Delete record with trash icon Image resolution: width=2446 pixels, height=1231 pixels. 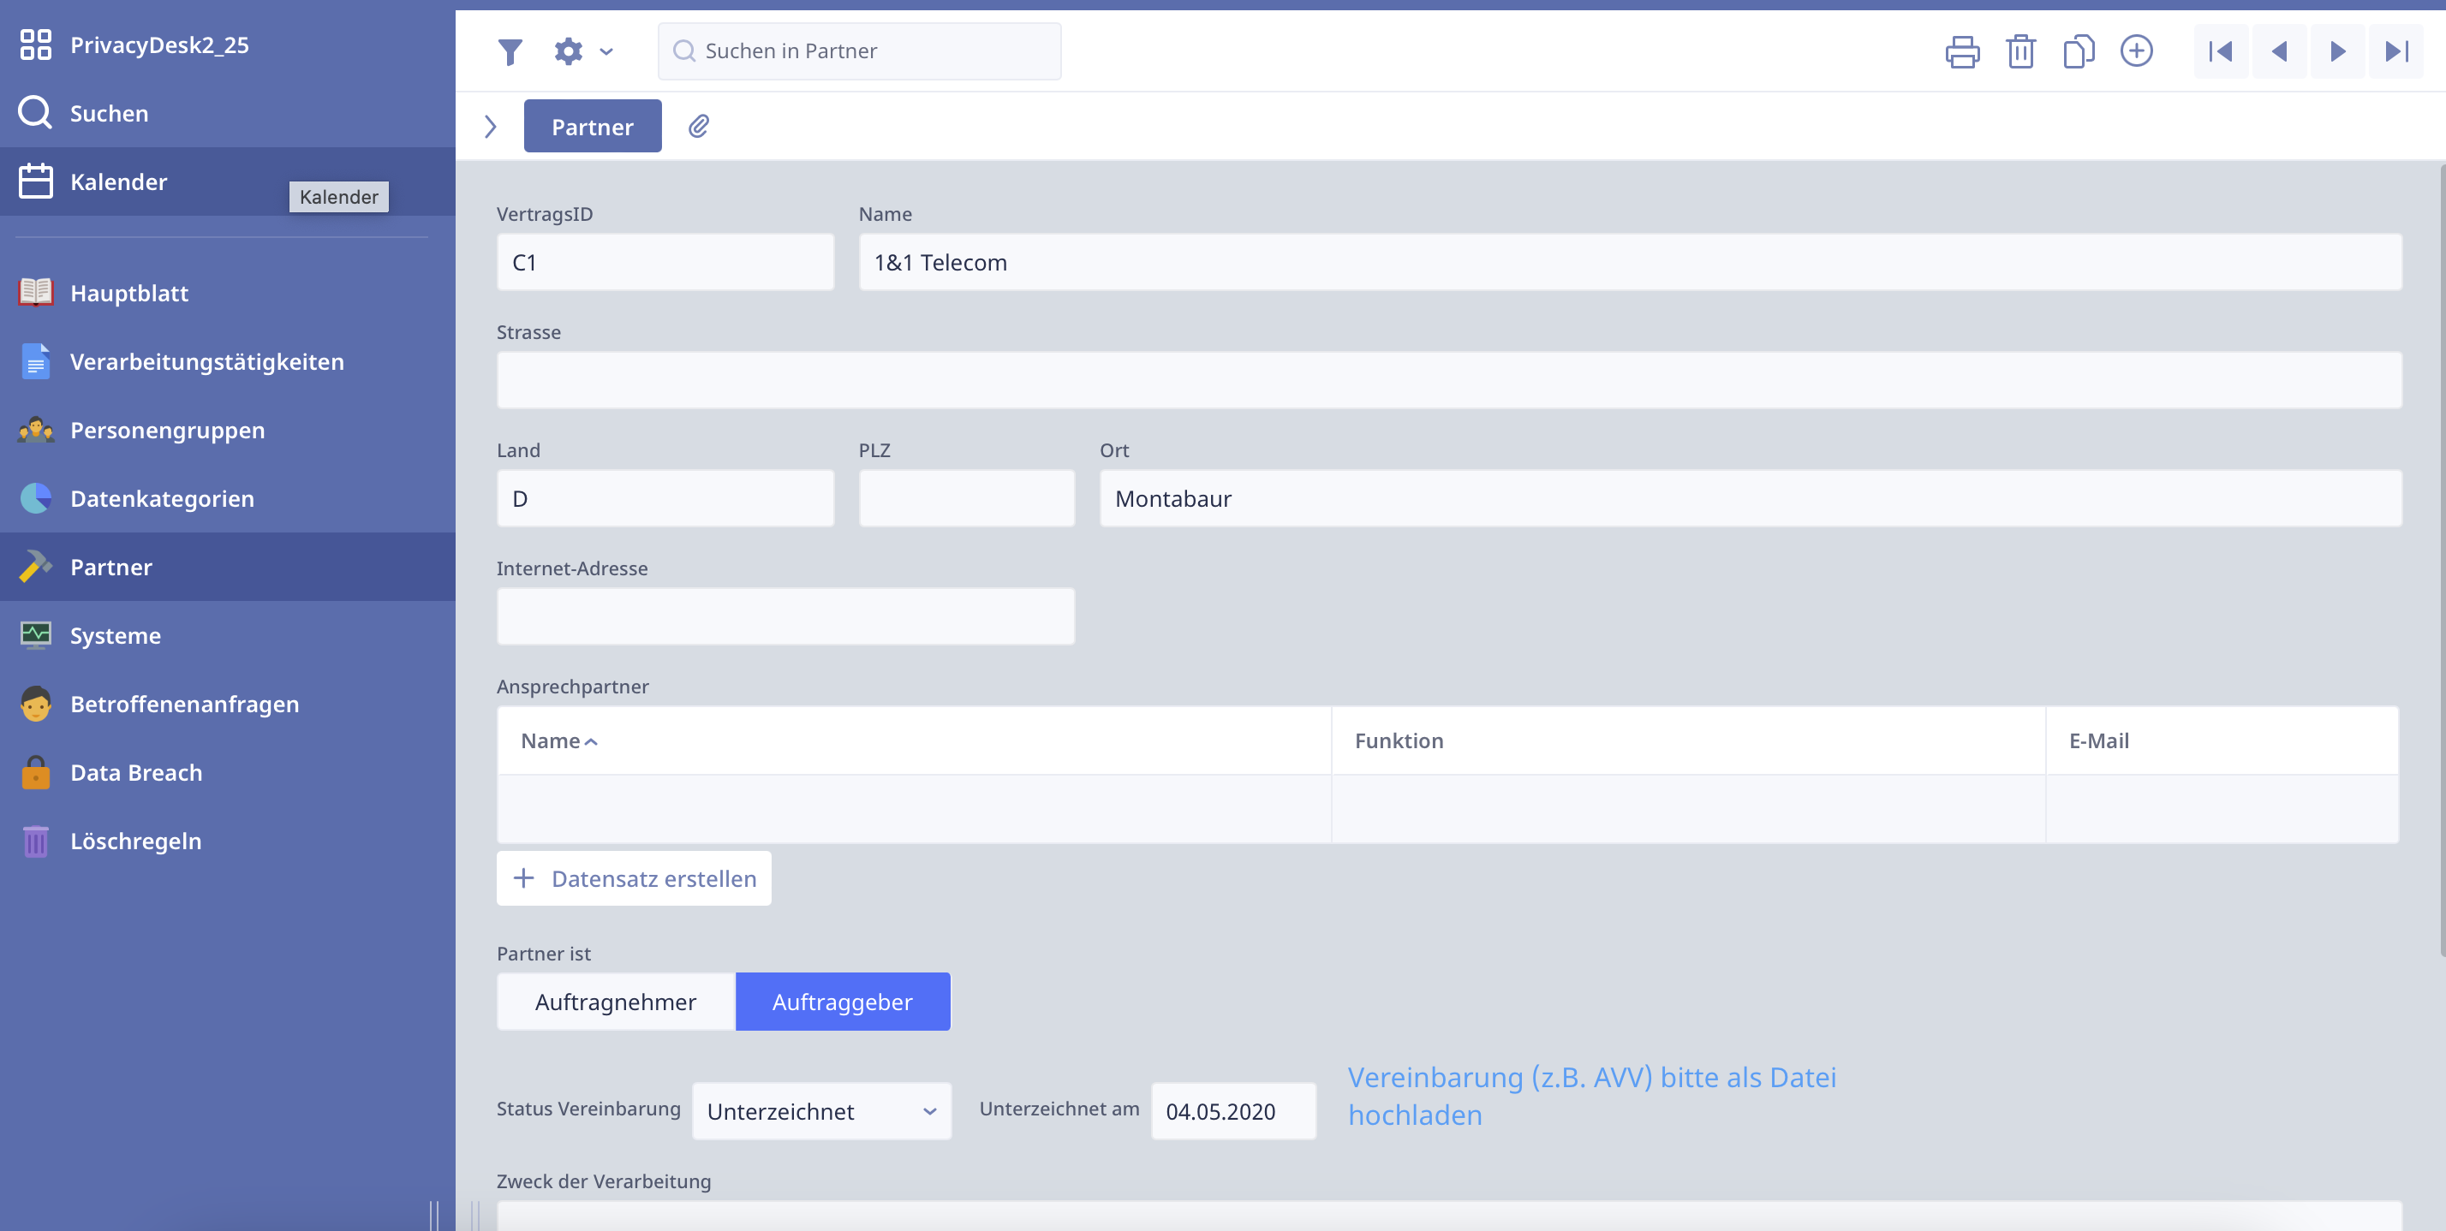pyautogui.click(x=2019, y=51)
